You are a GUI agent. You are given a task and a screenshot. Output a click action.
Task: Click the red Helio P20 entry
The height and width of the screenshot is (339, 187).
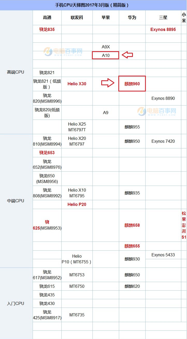coord(77,204)
